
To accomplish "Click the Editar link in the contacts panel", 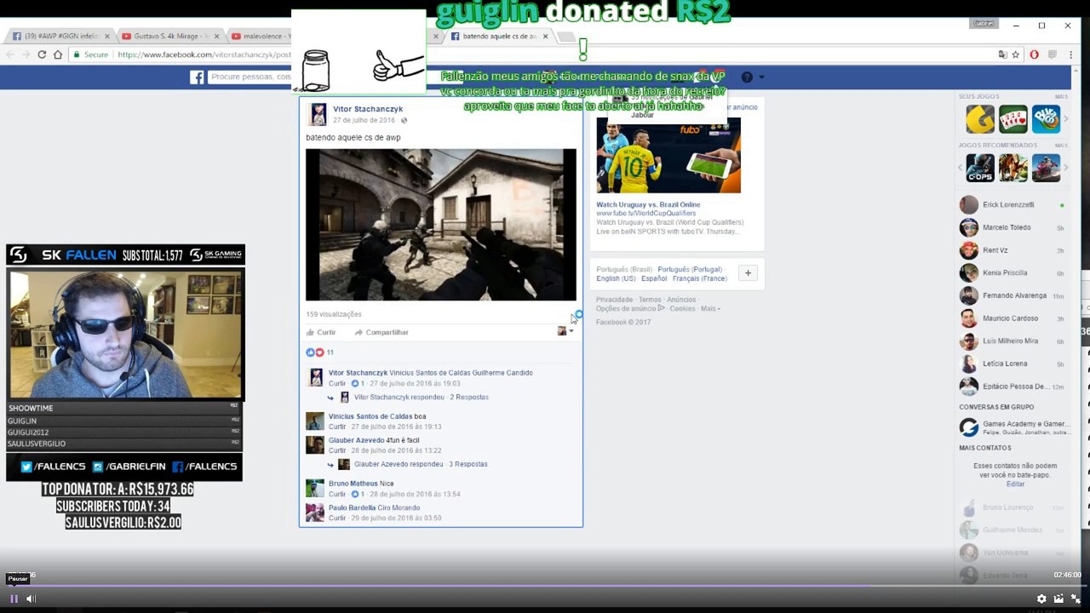I will pyautogui.click(x=1016, y=484).
